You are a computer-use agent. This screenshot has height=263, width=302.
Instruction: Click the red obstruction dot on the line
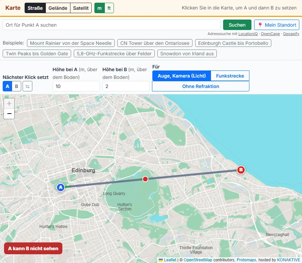[145, 179]
